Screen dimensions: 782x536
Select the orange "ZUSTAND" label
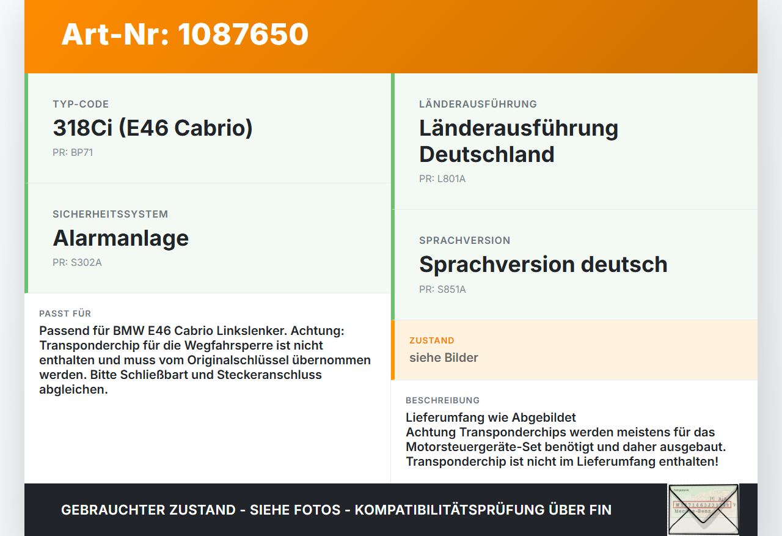coord(432,340)
